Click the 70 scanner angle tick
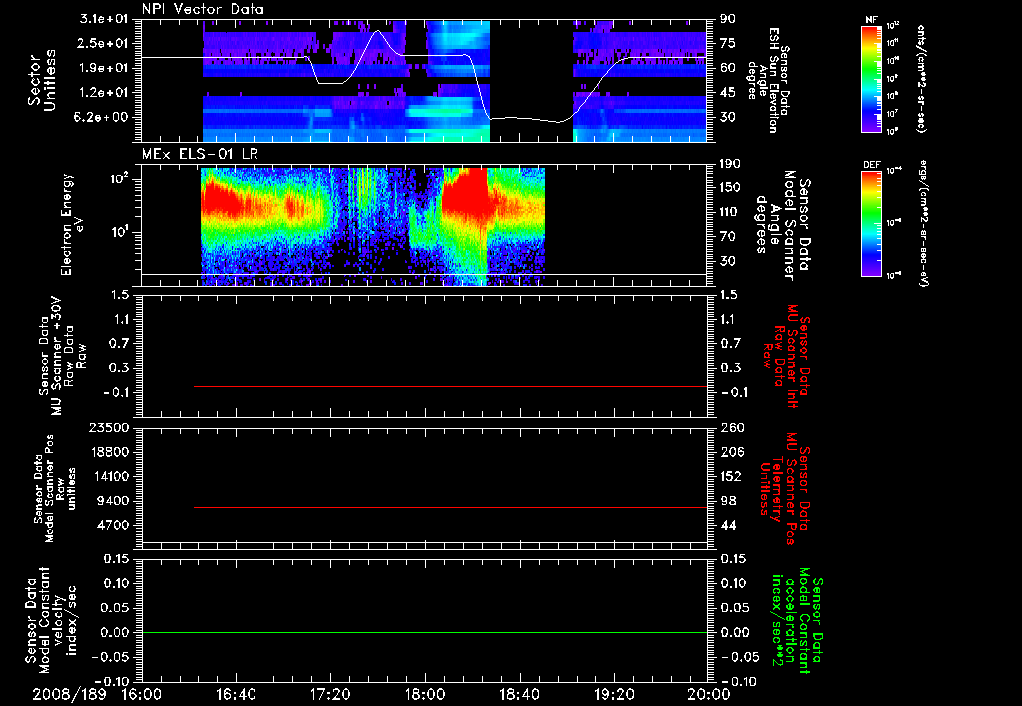Image resolution: width=1022 pixels, height=706 pixels. [x=728, y=237]
